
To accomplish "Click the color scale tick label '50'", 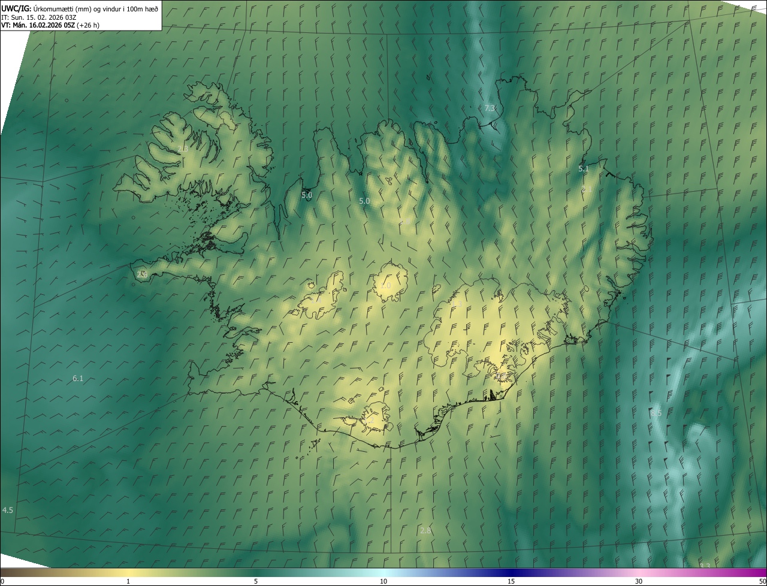I will pyautogui.click(x=762, y=581).
